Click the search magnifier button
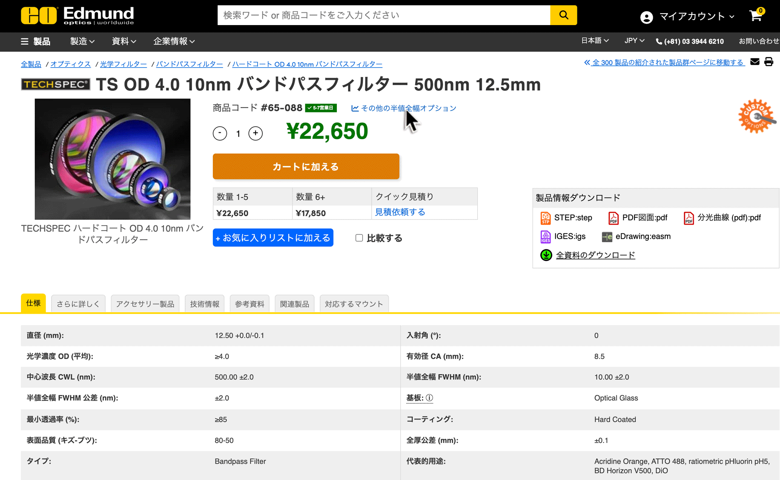Screen dimensions: 780x480 click(x=563, y=15)
